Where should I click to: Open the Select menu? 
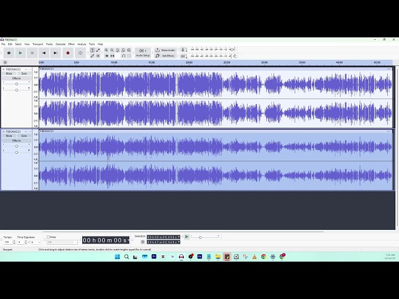coord(18,44)
